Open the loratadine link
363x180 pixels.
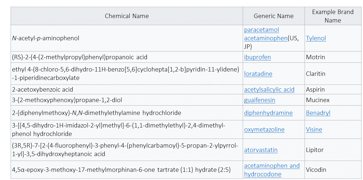pos(258,74)
